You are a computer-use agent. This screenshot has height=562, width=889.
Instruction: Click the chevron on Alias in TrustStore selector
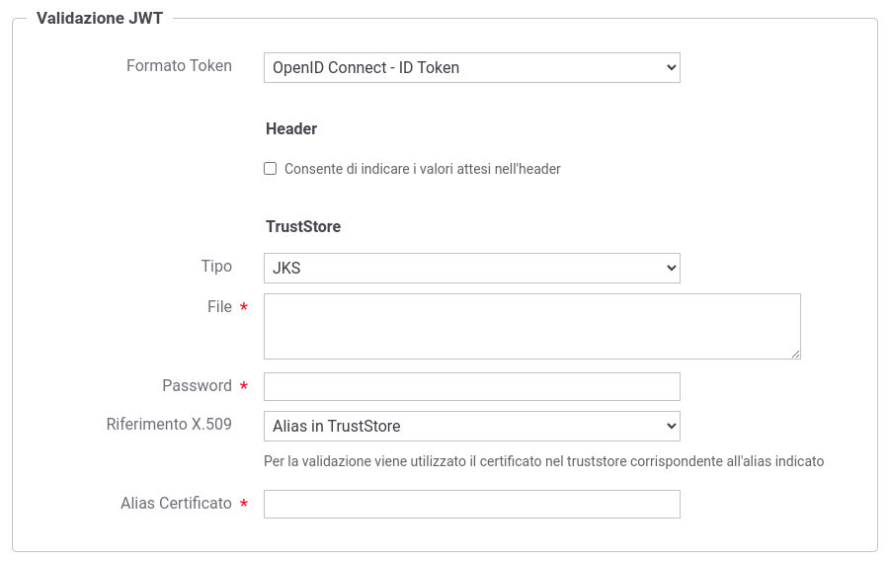[x=672, y=426]
